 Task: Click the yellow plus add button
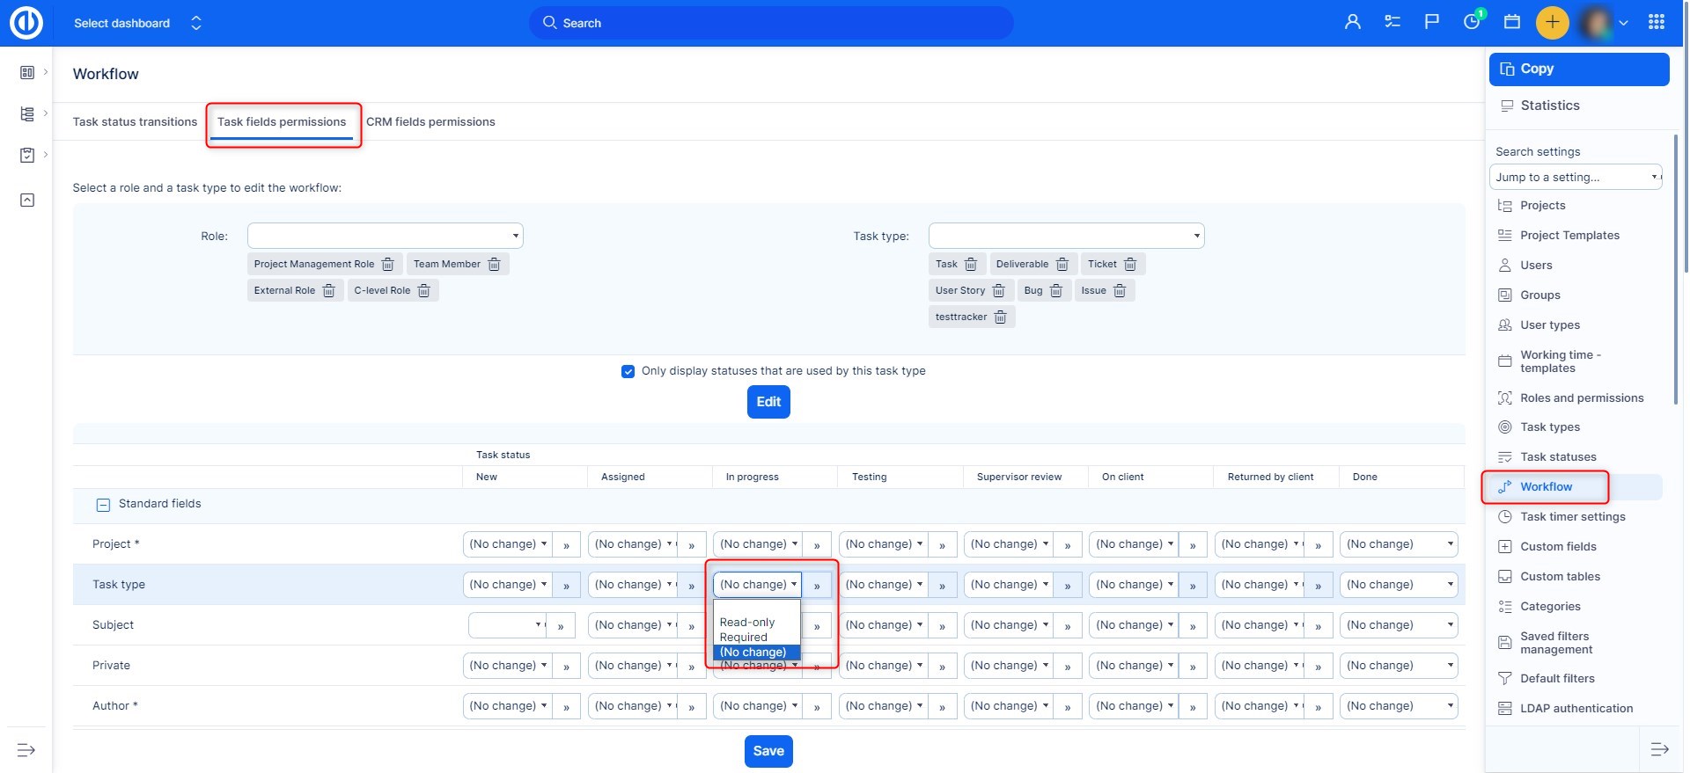[x=1552, y=23]
